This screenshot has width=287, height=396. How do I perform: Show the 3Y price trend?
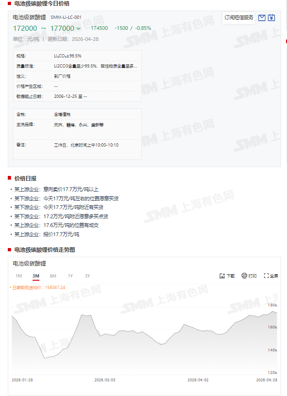pyautogui.click(x=88, y=276)
